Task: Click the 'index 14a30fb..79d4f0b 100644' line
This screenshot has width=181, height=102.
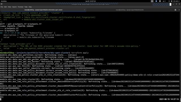Action: tap(17, 26)
